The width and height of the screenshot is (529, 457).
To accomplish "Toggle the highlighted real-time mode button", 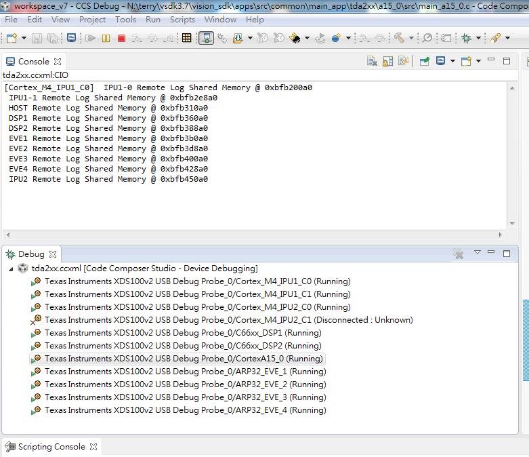I will (206, 38).
